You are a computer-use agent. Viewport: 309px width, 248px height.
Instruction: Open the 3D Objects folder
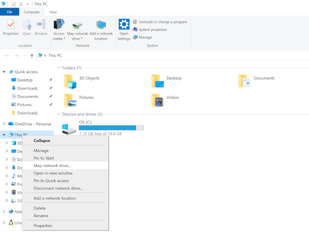click(82, 82)
